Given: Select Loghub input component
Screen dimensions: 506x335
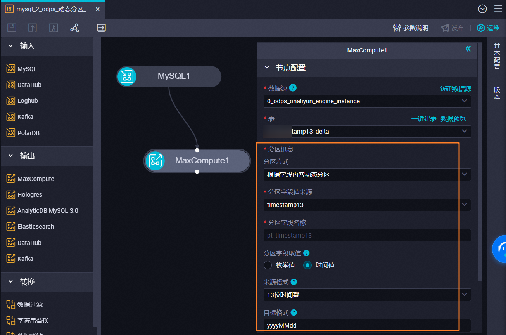Looking at the screenshot, I should 22,101.
